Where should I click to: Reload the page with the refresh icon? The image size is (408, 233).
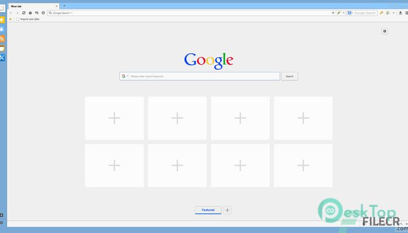click(x=24, y=13)
